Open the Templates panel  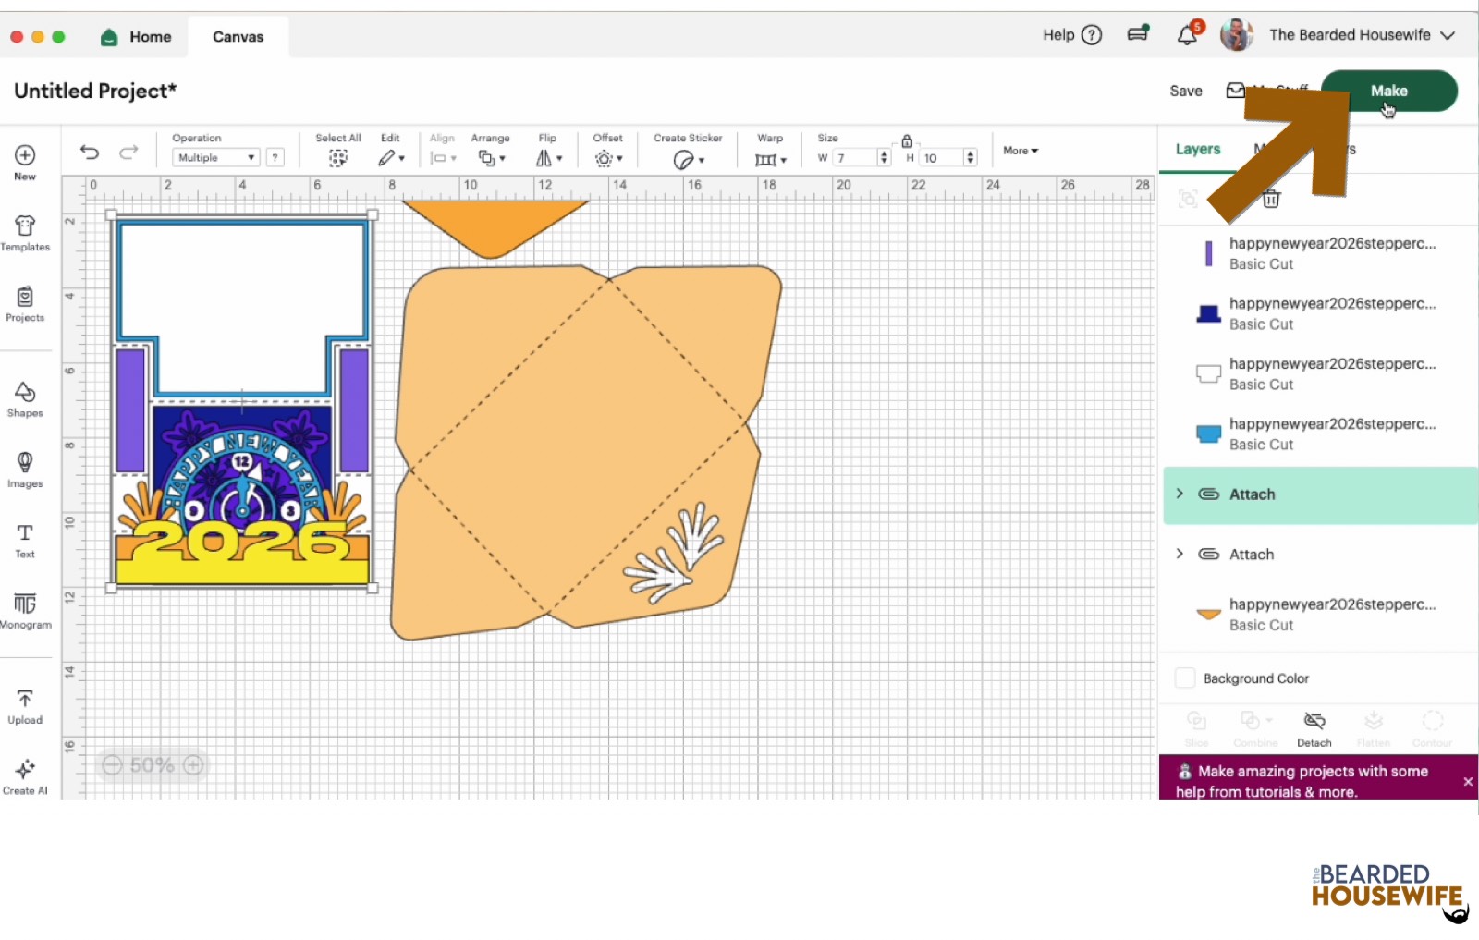[25, 232]
